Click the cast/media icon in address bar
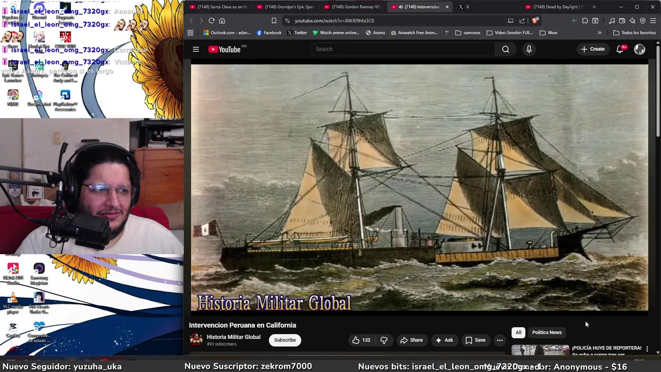This screenshot has width=661, height=372. [x=511, y=21]
